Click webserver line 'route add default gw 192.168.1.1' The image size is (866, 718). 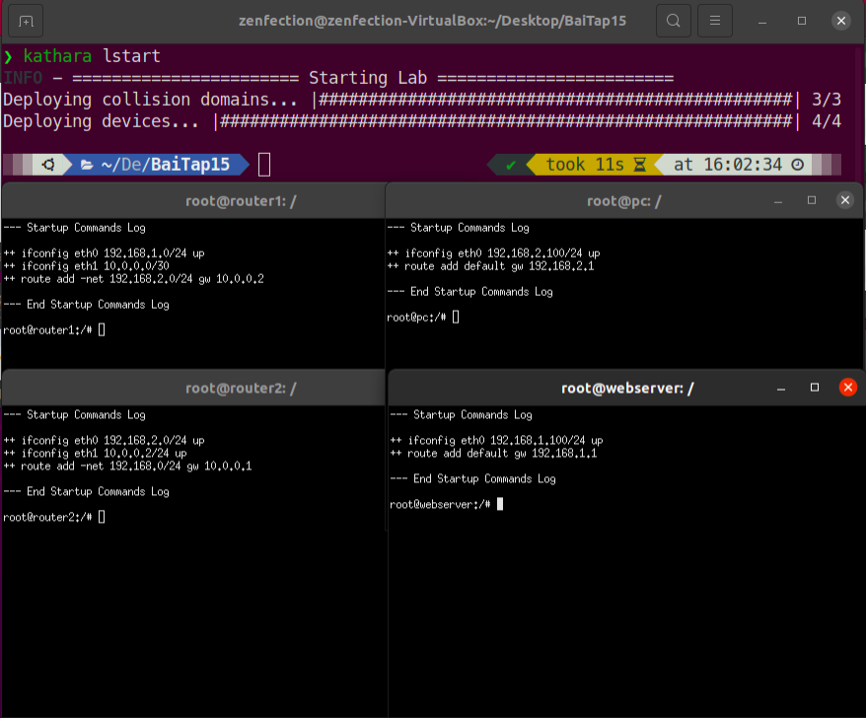(493, 454)
